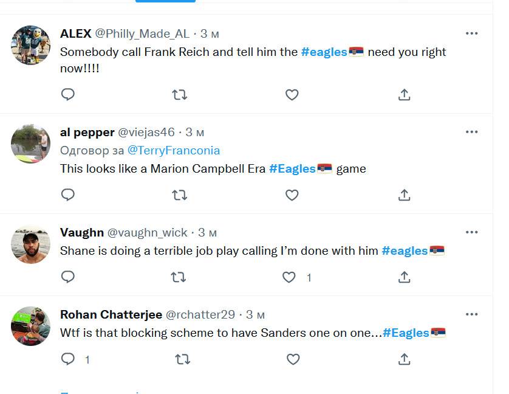This screenshot has height=394, width=509.
Task: Reply to al pepper's Marion Campbell tweet
Action: [68, 195]
